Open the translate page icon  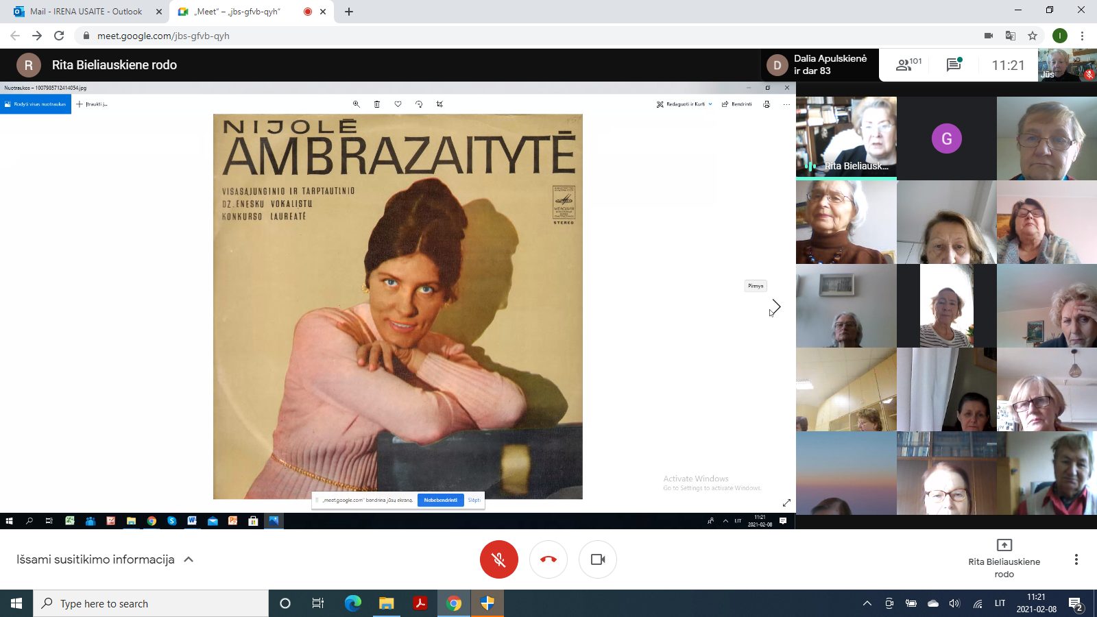tap(1011, 36)
